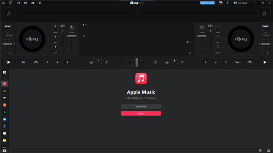Screen dimensions: 273x153
Task: Click the deck 2 waveform edit pencil
Action: click(x=190, y=53)
